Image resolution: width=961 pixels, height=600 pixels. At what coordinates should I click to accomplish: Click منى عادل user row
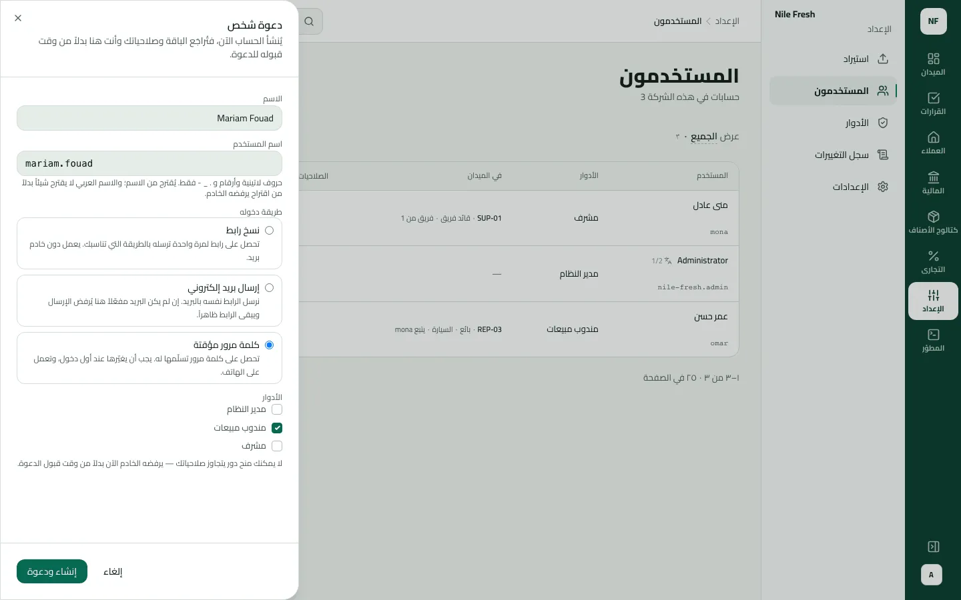click(x=519, y=218)
